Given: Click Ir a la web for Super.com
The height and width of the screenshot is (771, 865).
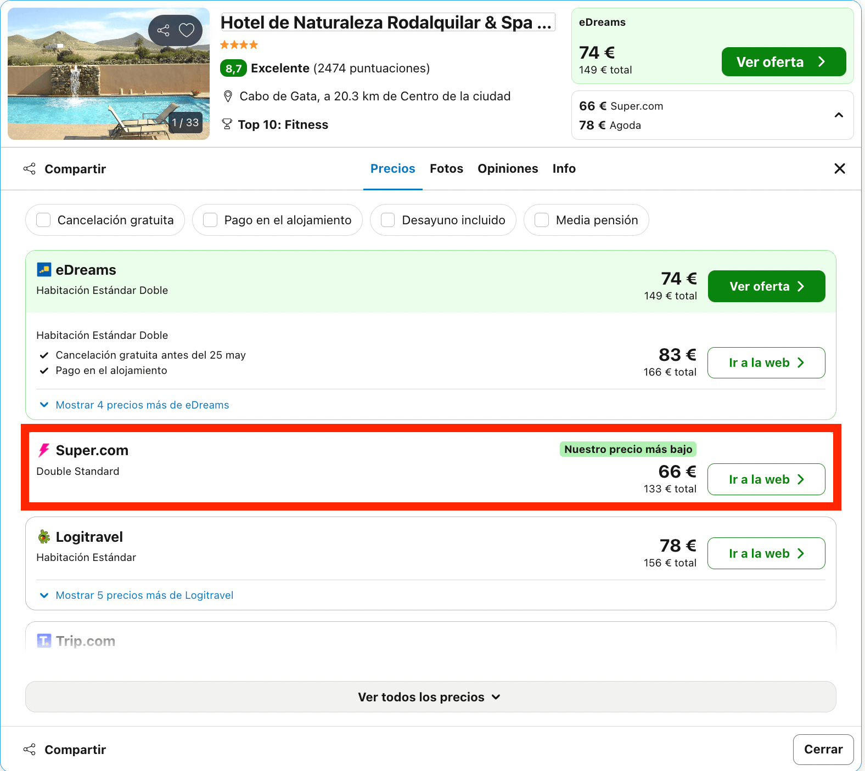Looking at the screenshot, I should tap(766, 479).
